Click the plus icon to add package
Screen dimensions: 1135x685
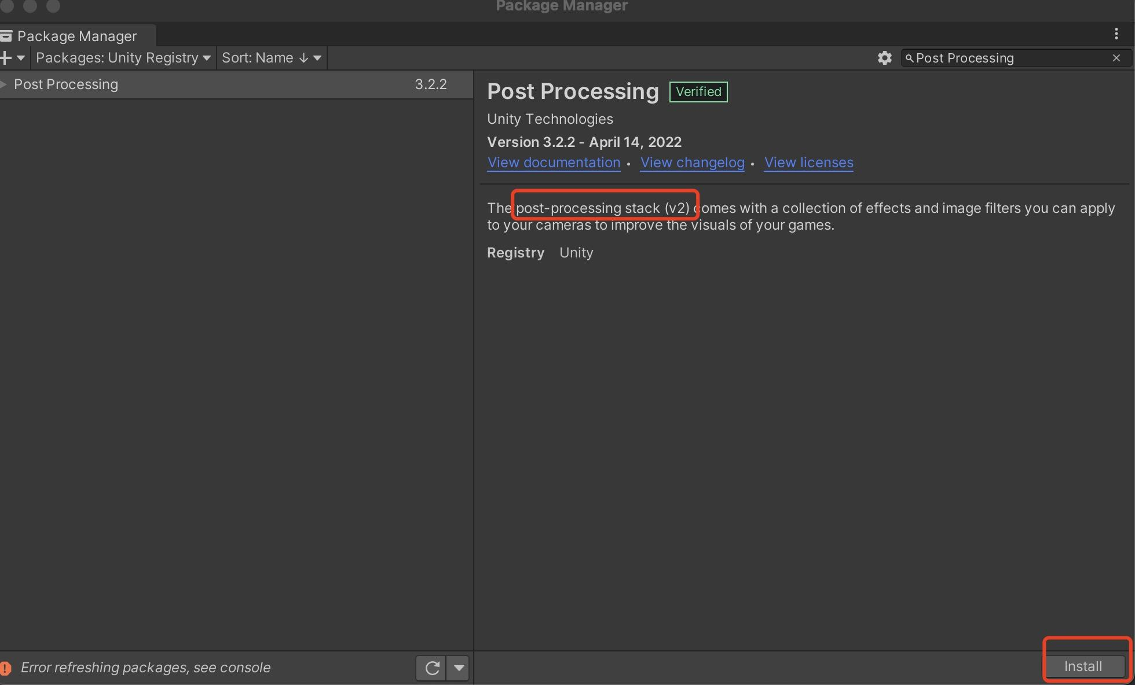[x=6, y=58]
